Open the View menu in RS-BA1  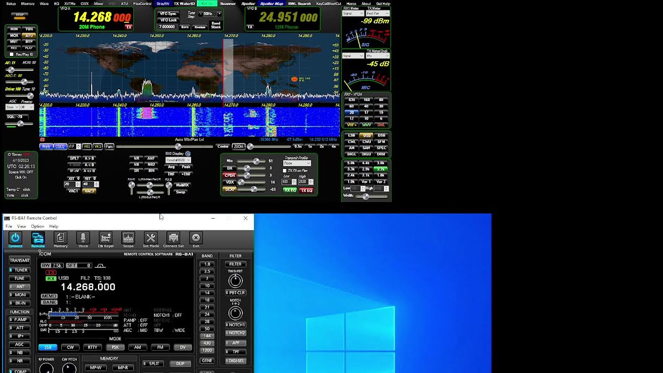tap(21, 226)
